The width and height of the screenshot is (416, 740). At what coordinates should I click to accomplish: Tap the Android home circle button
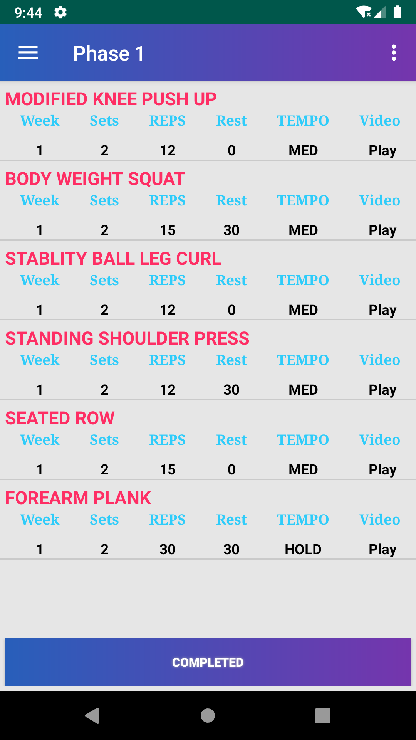(208, 716)
